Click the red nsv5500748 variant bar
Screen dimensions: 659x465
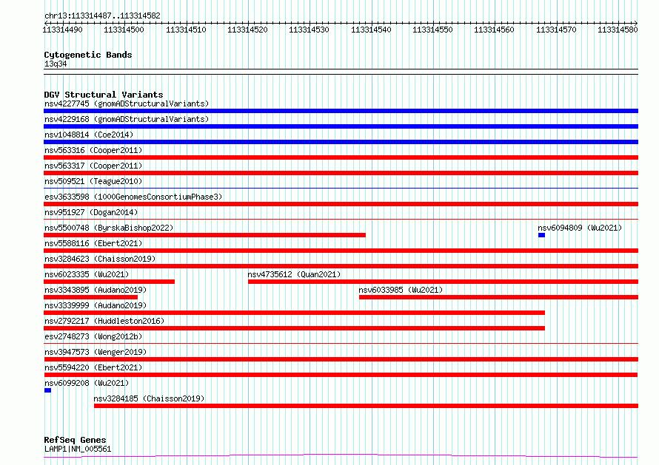(x=204, y=235)
